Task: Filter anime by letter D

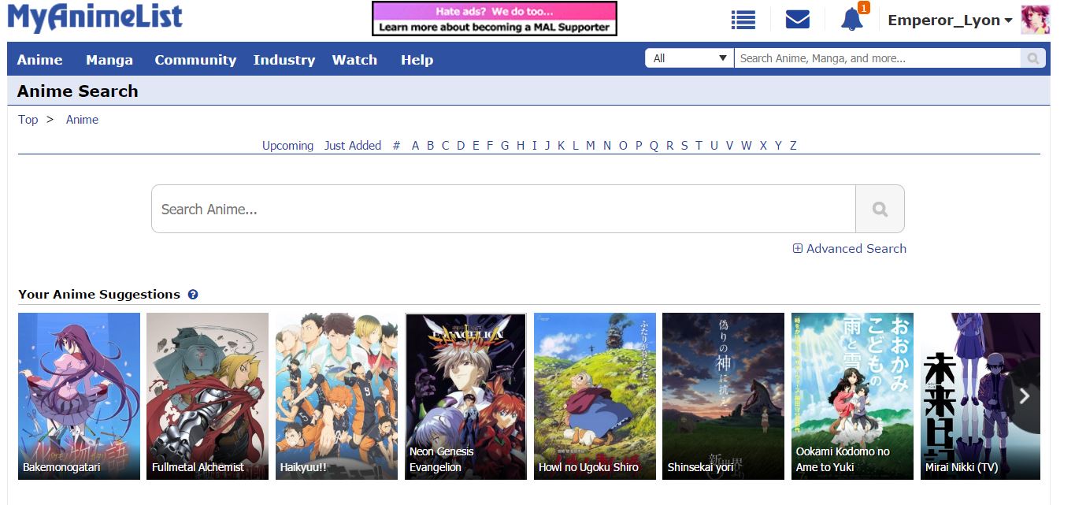Action: click(x=461, y=146)
